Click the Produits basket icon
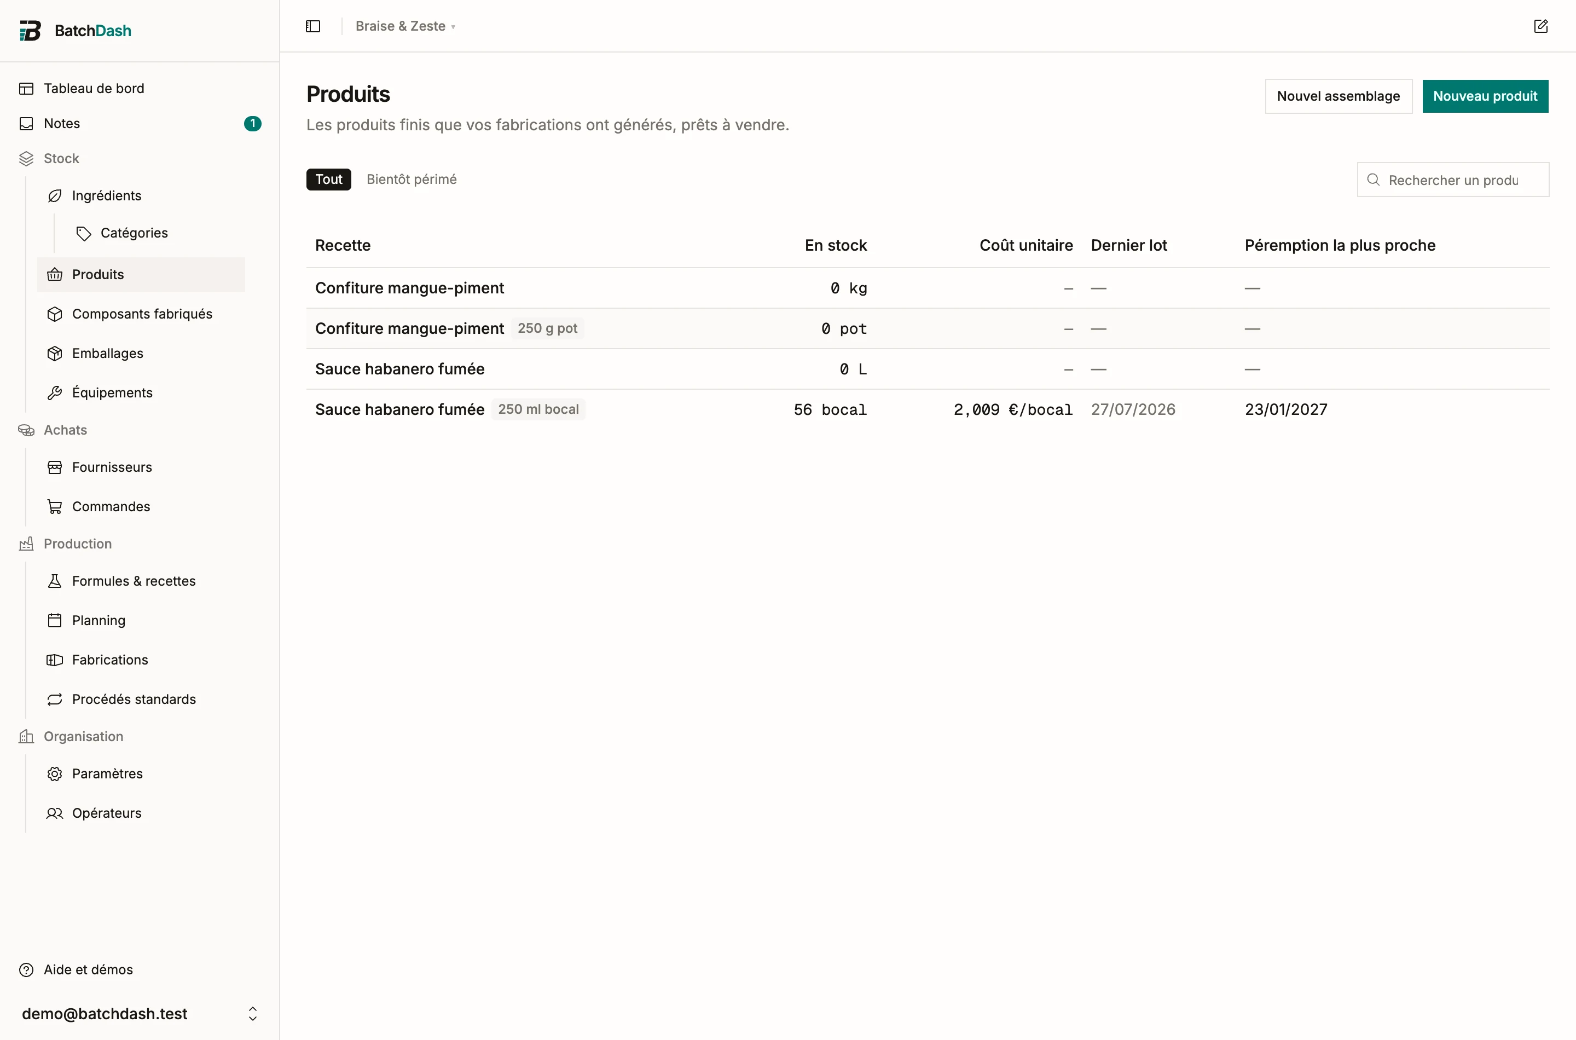Viewport: 1576px width, 1040px height. 55,275
